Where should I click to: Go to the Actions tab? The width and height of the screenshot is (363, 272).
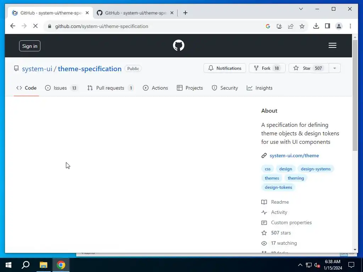coord(155,88)
